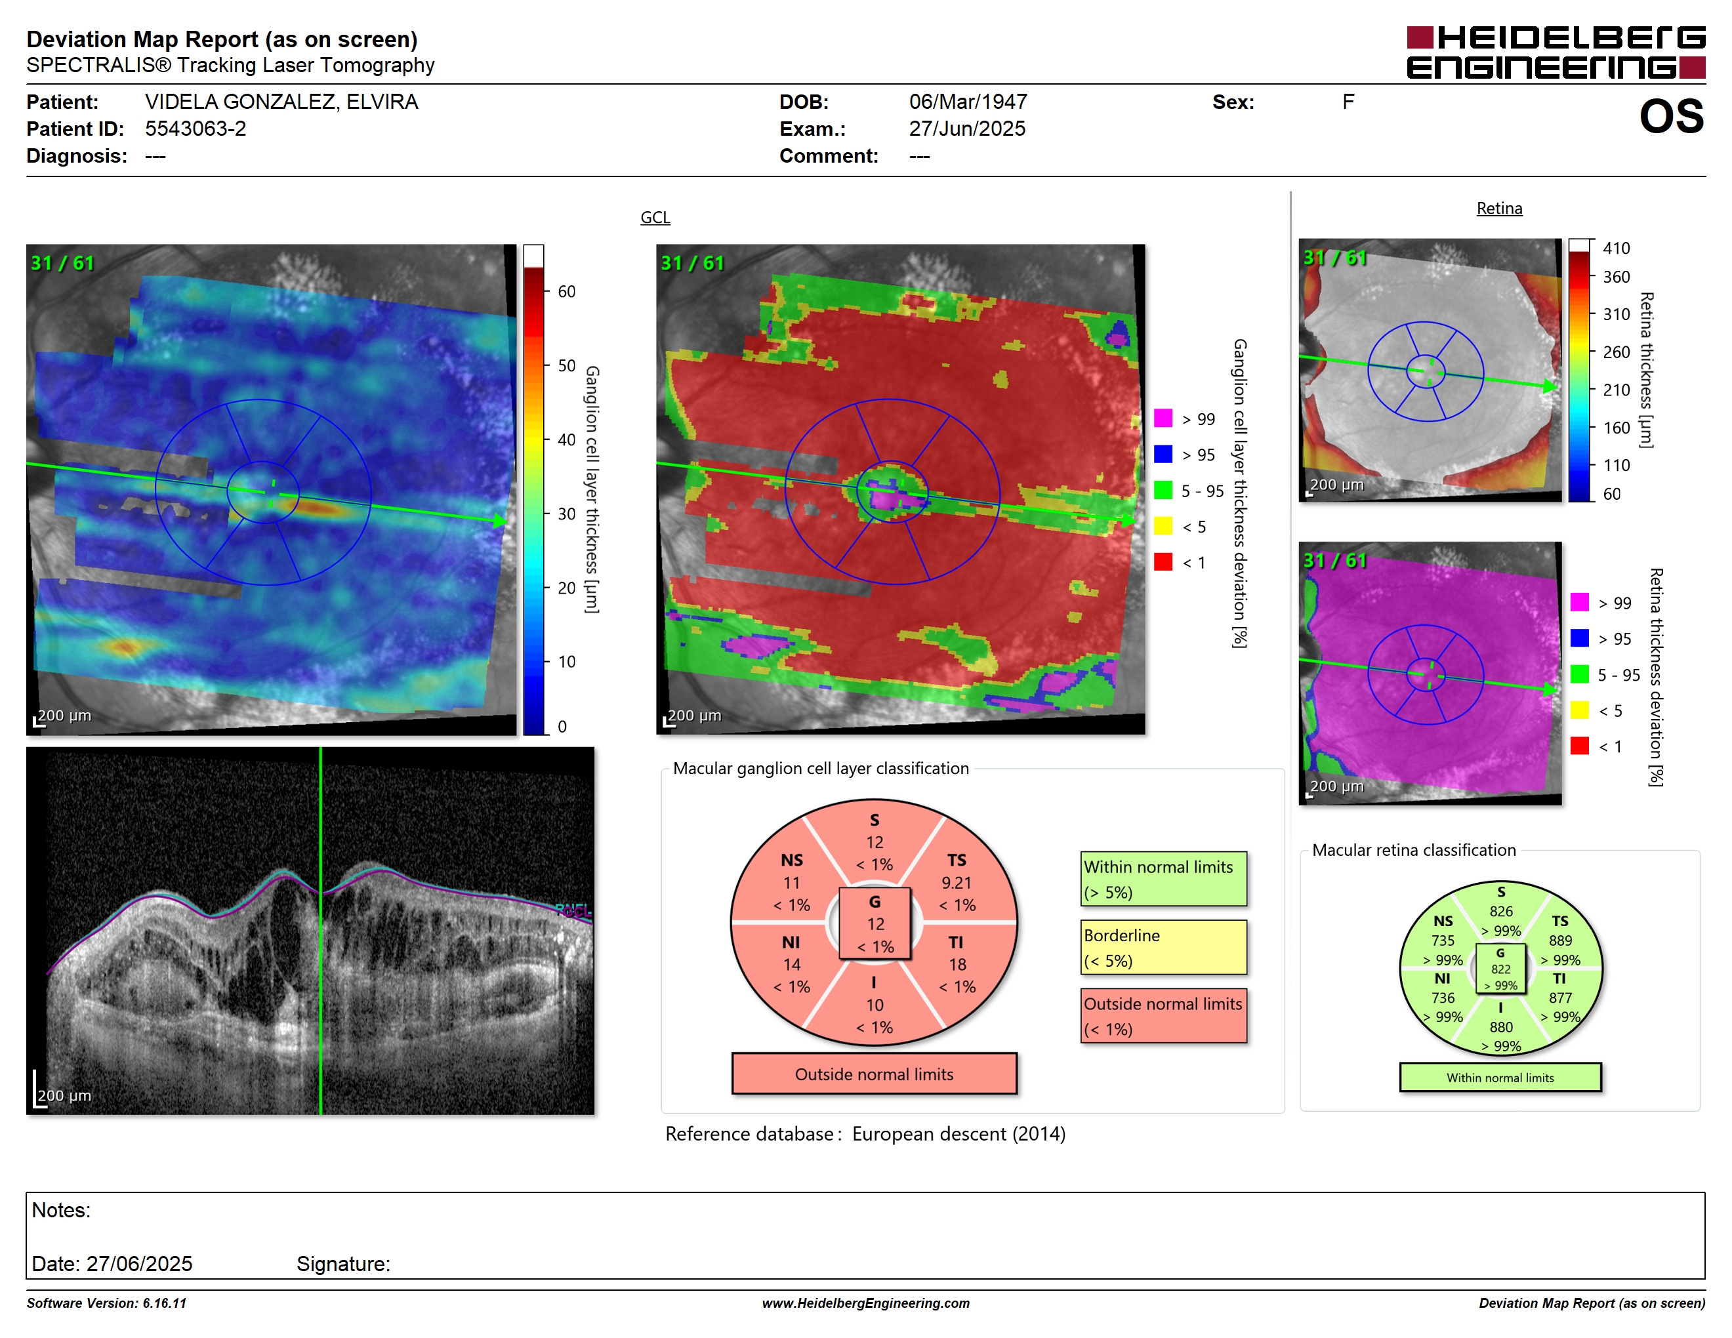Click the DOB value 06/Mar/1947

[x=968, y=102]
